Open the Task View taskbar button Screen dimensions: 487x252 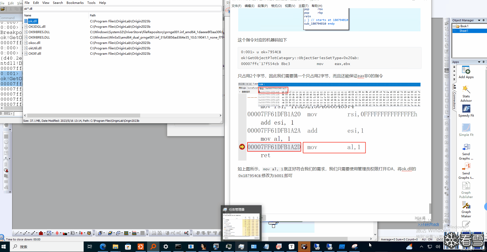(x=90, y=247)
